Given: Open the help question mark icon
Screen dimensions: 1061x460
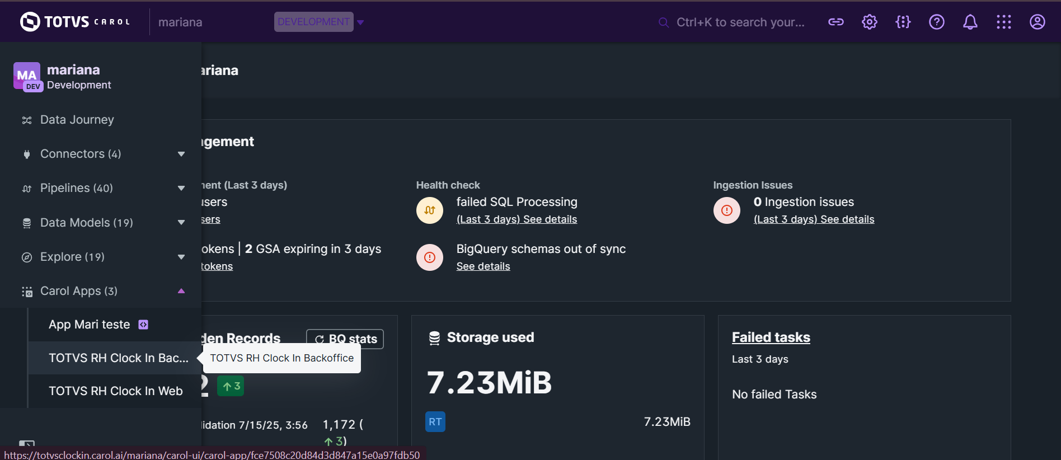Looking at the screenshot, I should click(x=936, y=22).
